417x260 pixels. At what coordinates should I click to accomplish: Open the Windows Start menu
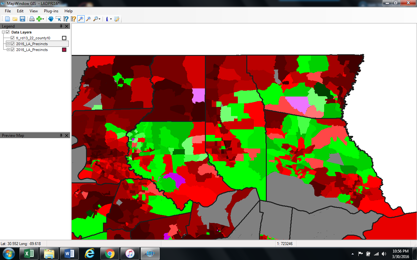tap(8, 253)
